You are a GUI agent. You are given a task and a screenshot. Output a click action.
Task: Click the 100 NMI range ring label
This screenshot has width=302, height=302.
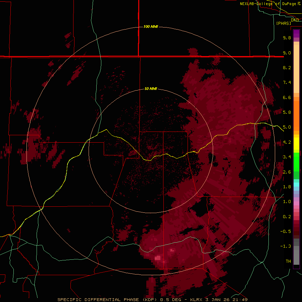pos(151,27)
